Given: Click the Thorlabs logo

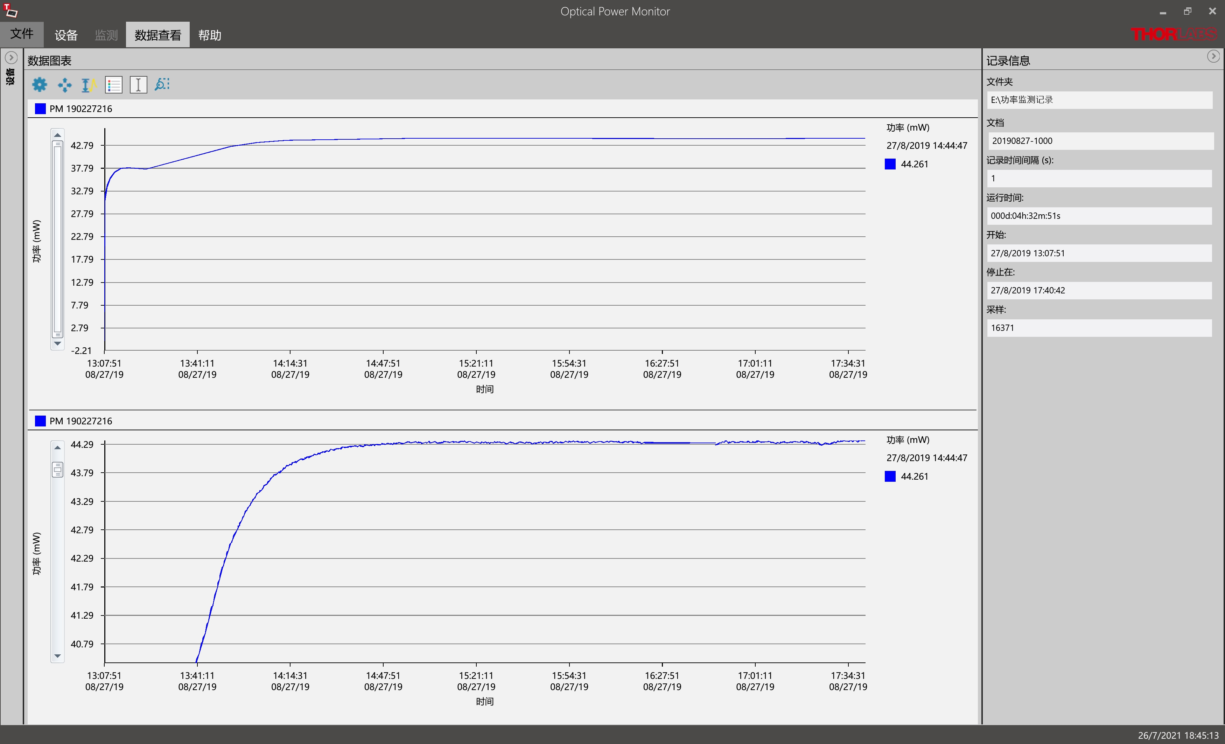Looking at the screenshot, I should click(x=1174, y=34).
